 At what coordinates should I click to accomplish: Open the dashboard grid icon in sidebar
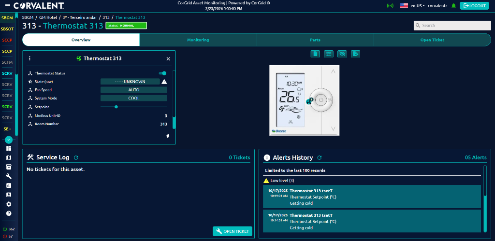9,148
